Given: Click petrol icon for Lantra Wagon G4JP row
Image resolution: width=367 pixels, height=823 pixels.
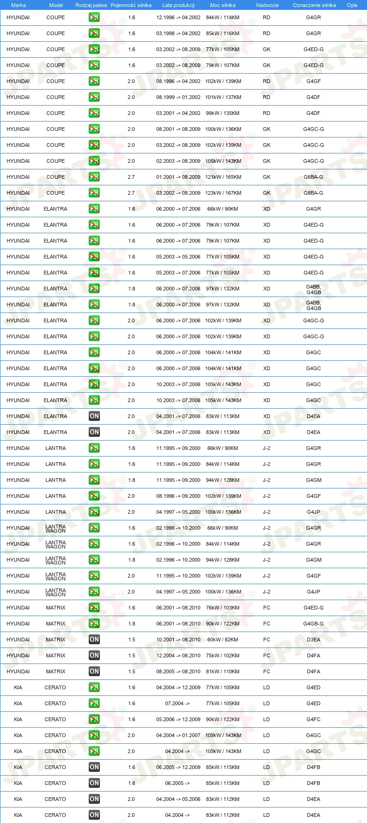Looking at the screenshot, I should (94, 592).
